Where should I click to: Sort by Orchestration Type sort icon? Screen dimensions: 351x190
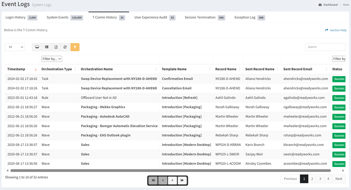[x=75, y=69]
